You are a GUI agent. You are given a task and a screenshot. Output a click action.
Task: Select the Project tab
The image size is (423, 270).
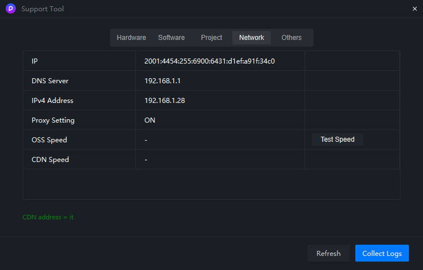(211, 38)
